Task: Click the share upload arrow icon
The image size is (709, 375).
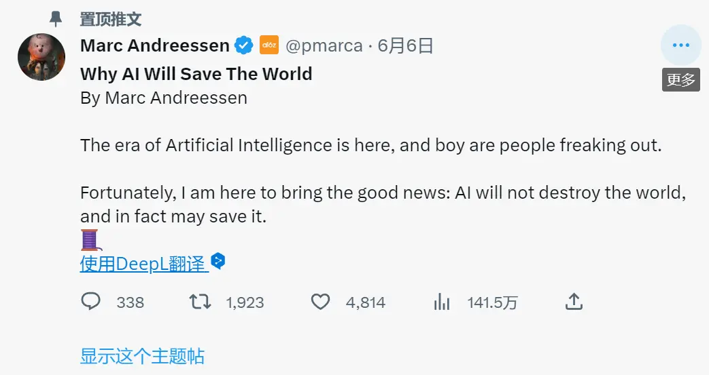Action: pyautogui.click(x=574, y=302)
